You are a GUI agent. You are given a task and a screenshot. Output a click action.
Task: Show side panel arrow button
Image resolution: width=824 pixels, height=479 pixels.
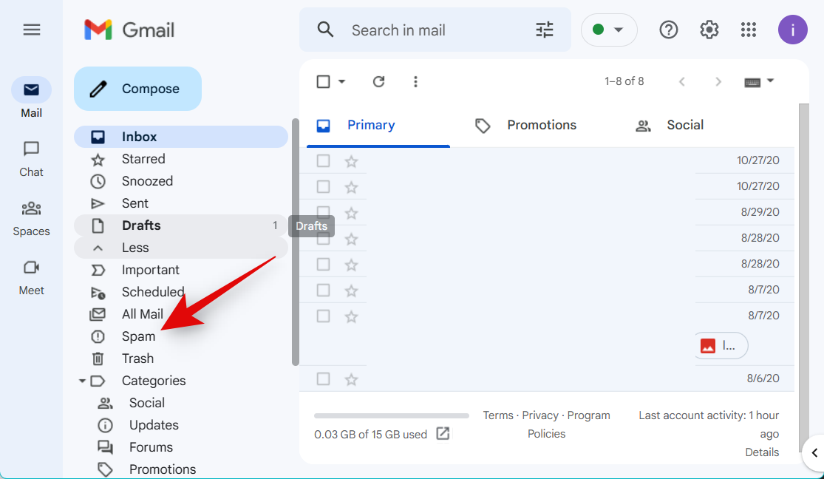coord(814,452)
